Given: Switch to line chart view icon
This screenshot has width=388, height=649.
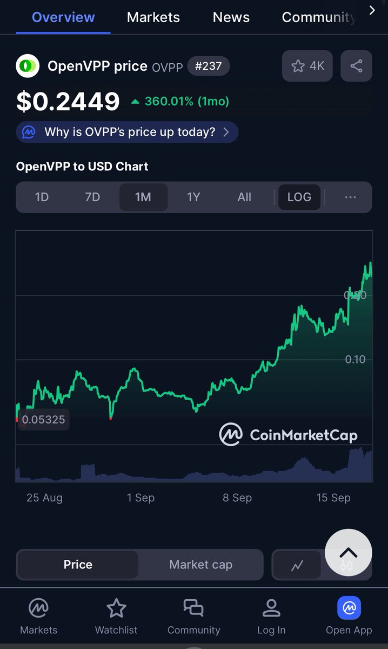Looking at the screenshot, I should point(297,565).
